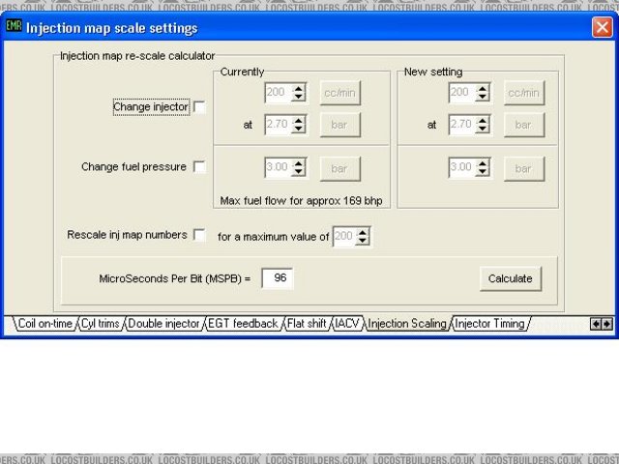Viewport: 619px width, 464px height.
Task: Increase Currently injector 2.70 bar value
Action: click(x=299, y=121)
